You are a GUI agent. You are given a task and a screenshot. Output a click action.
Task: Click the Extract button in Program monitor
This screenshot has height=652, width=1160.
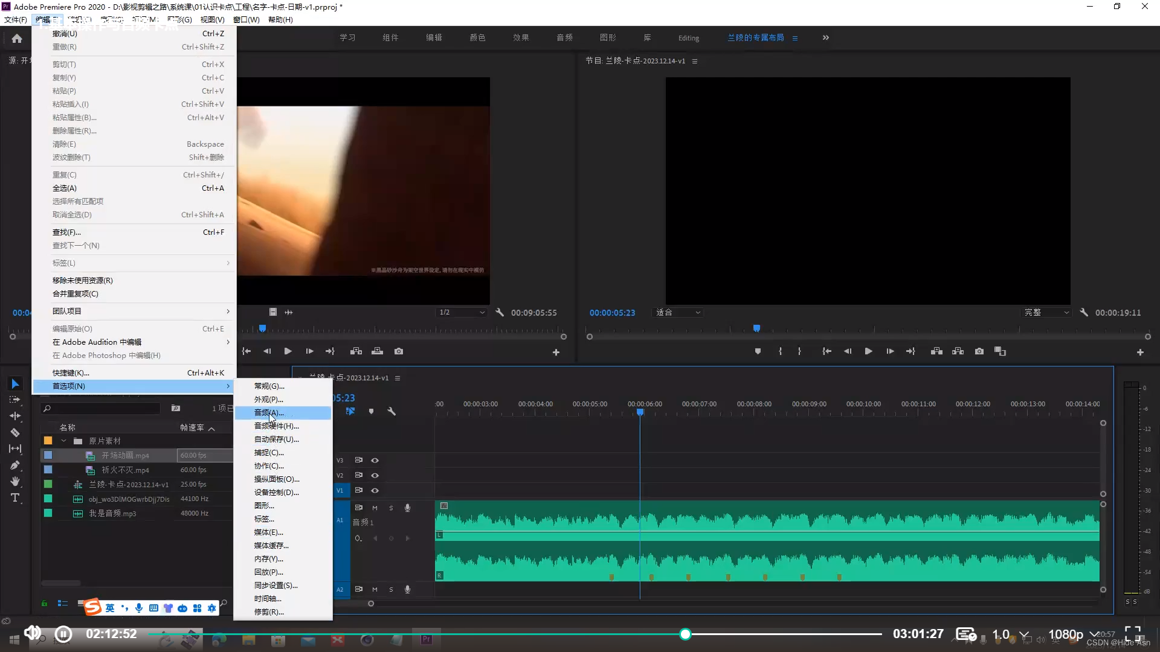coord(958,351)
